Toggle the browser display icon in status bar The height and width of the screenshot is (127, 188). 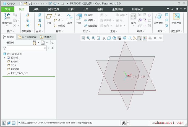(x=9, y=123)
